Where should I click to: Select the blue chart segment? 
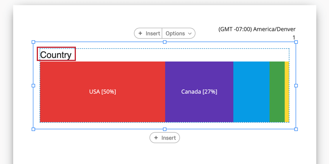[251, 92]
